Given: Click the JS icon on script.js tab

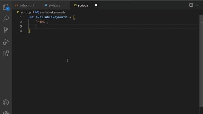Looking at the screenshot, I should [75, 5].
